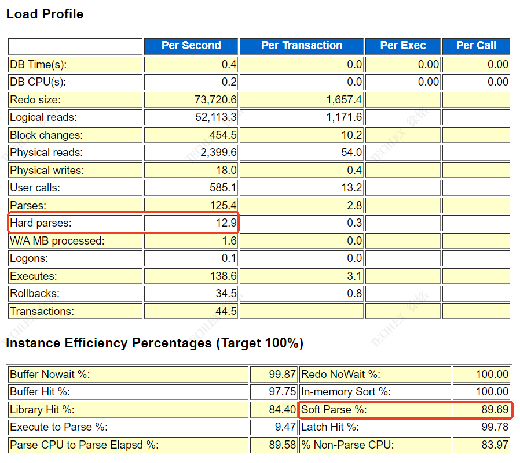520x463 pixels.
Task: Select the Hard parses value 12.9
Action: tap(225, 223)
